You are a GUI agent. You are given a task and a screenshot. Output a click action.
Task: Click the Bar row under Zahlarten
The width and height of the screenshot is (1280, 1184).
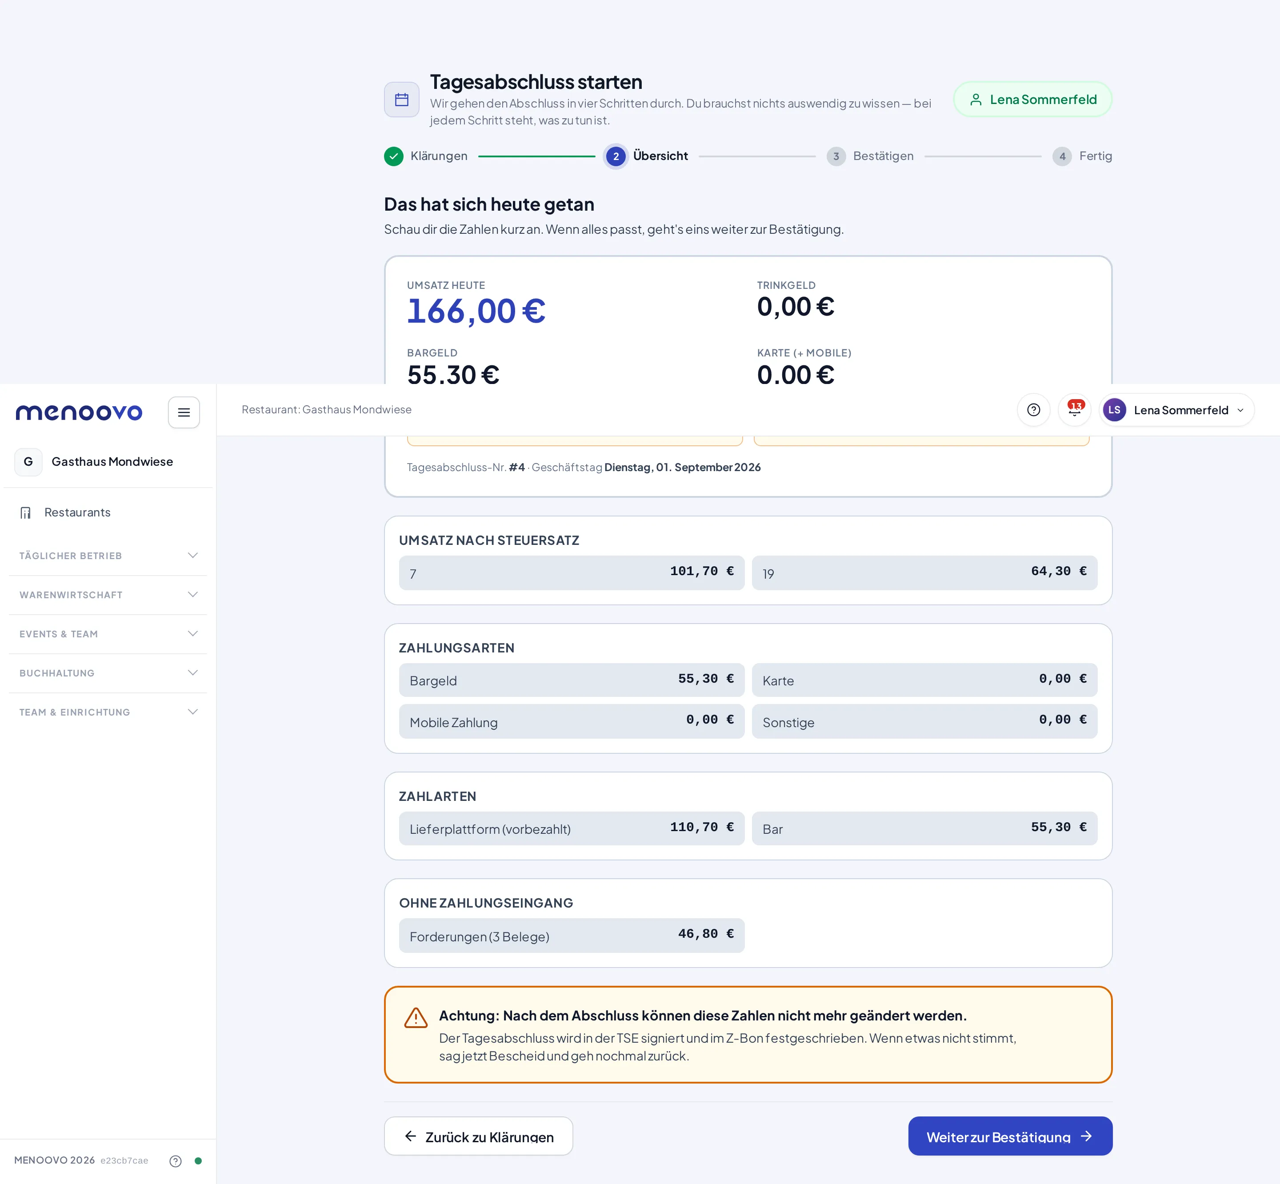tap(924, 828)
